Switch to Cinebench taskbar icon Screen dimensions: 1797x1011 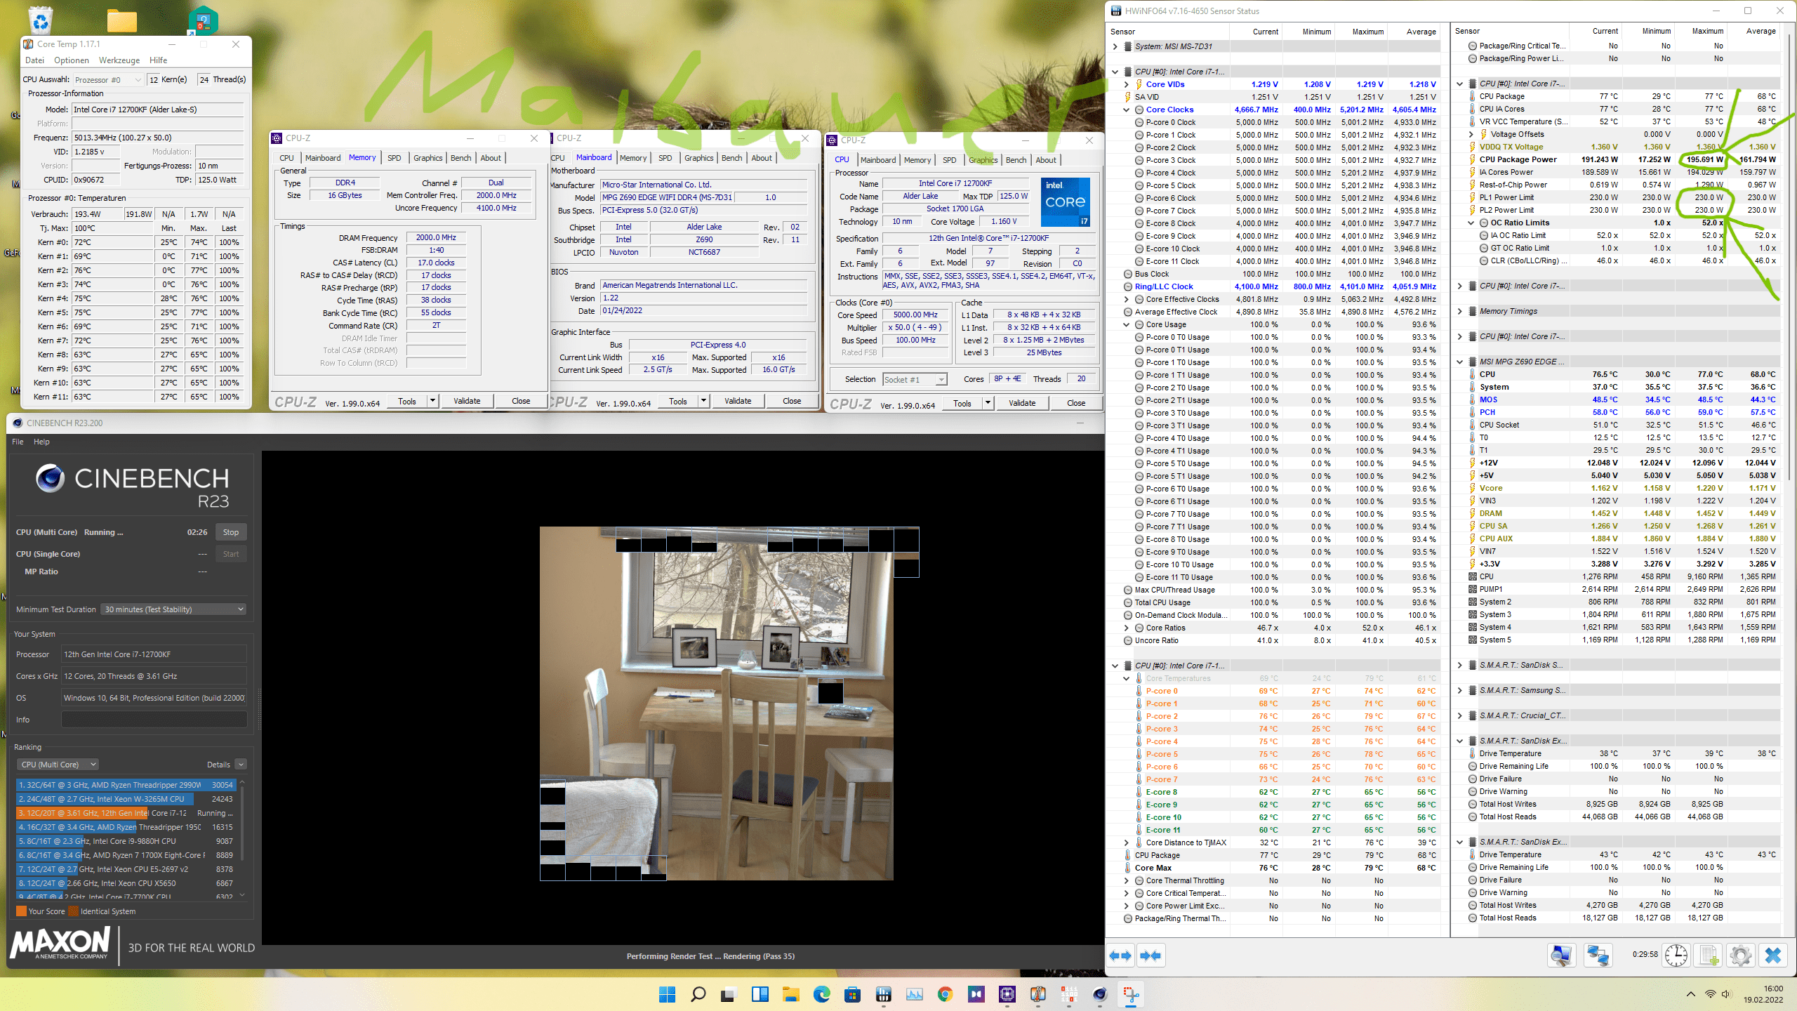pyautogui.click(x=1099, y=994)
